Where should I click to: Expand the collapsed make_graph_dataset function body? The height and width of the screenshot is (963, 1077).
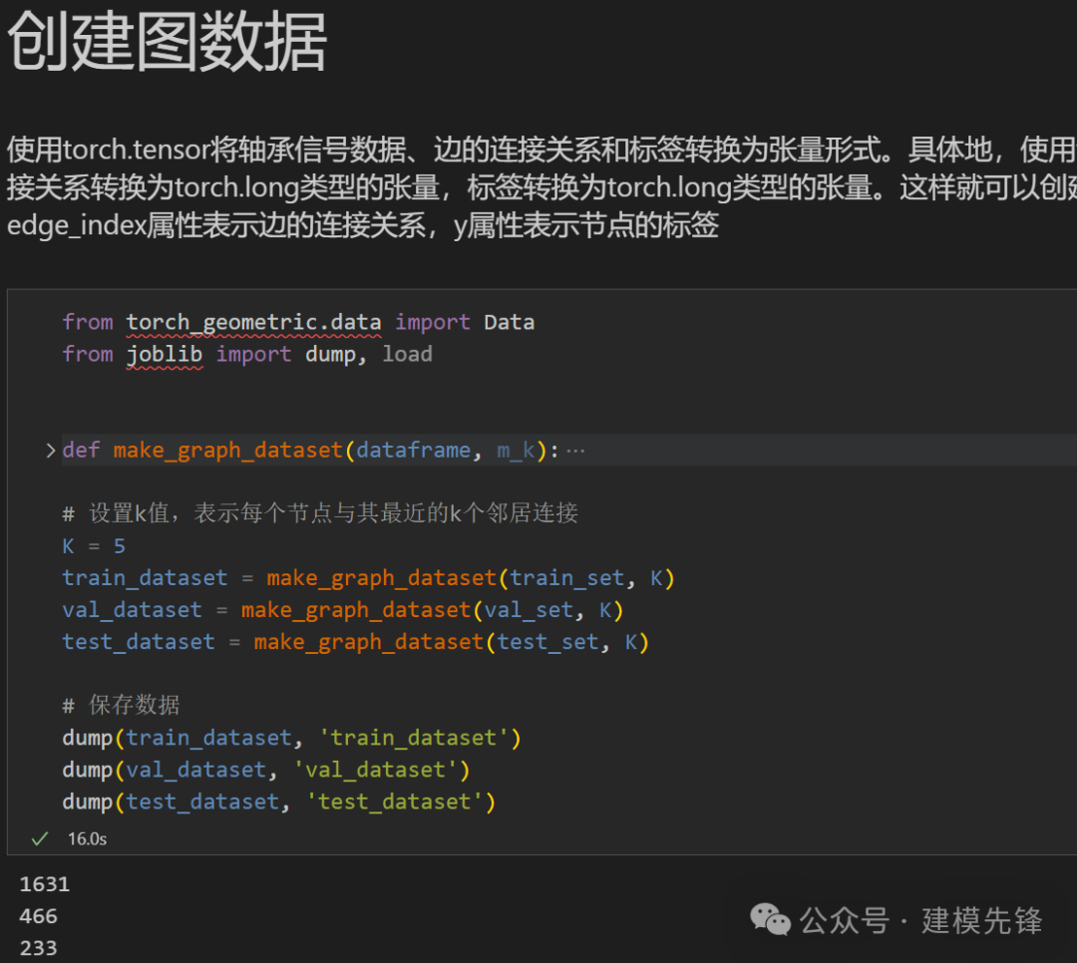50,449
